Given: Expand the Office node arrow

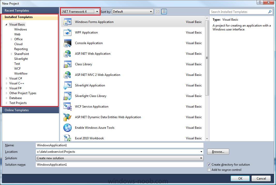Looking at the screenshot, I should 11,39.
